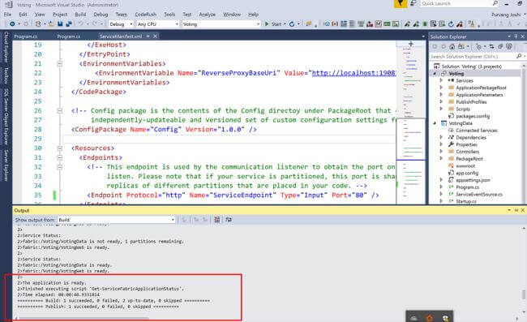Image resolution: width=527 pixels, height=322 pixels.
Task: Open the Voting startup project dropdown
Action: click(258, 24)
